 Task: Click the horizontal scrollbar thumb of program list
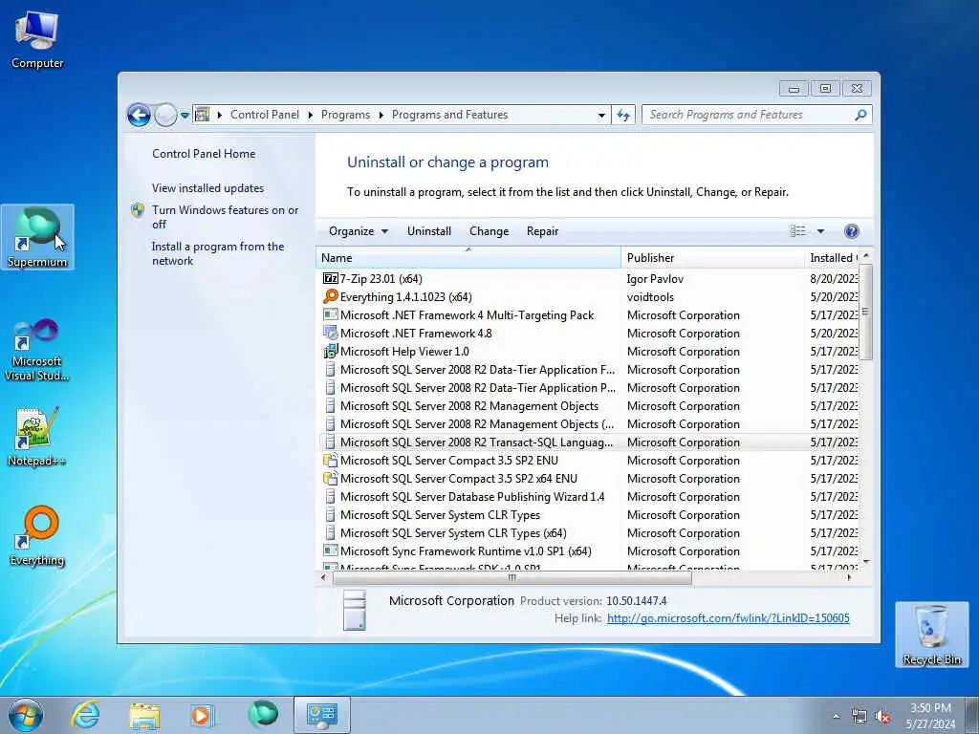tap(512, 577)
